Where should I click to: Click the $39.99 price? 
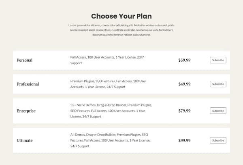coord(184,60)
